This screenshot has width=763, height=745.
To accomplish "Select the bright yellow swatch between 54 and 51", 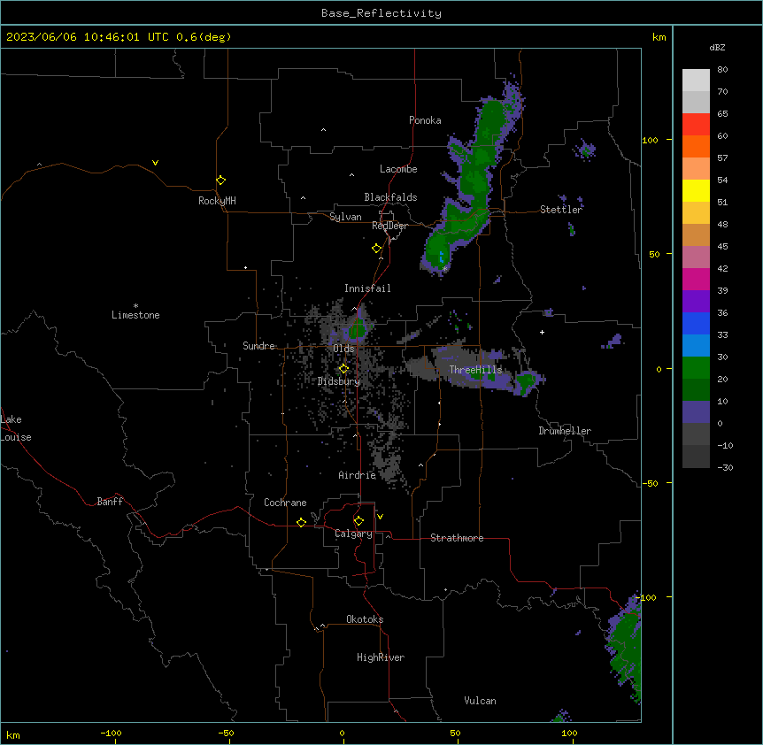I will [696, 190].
